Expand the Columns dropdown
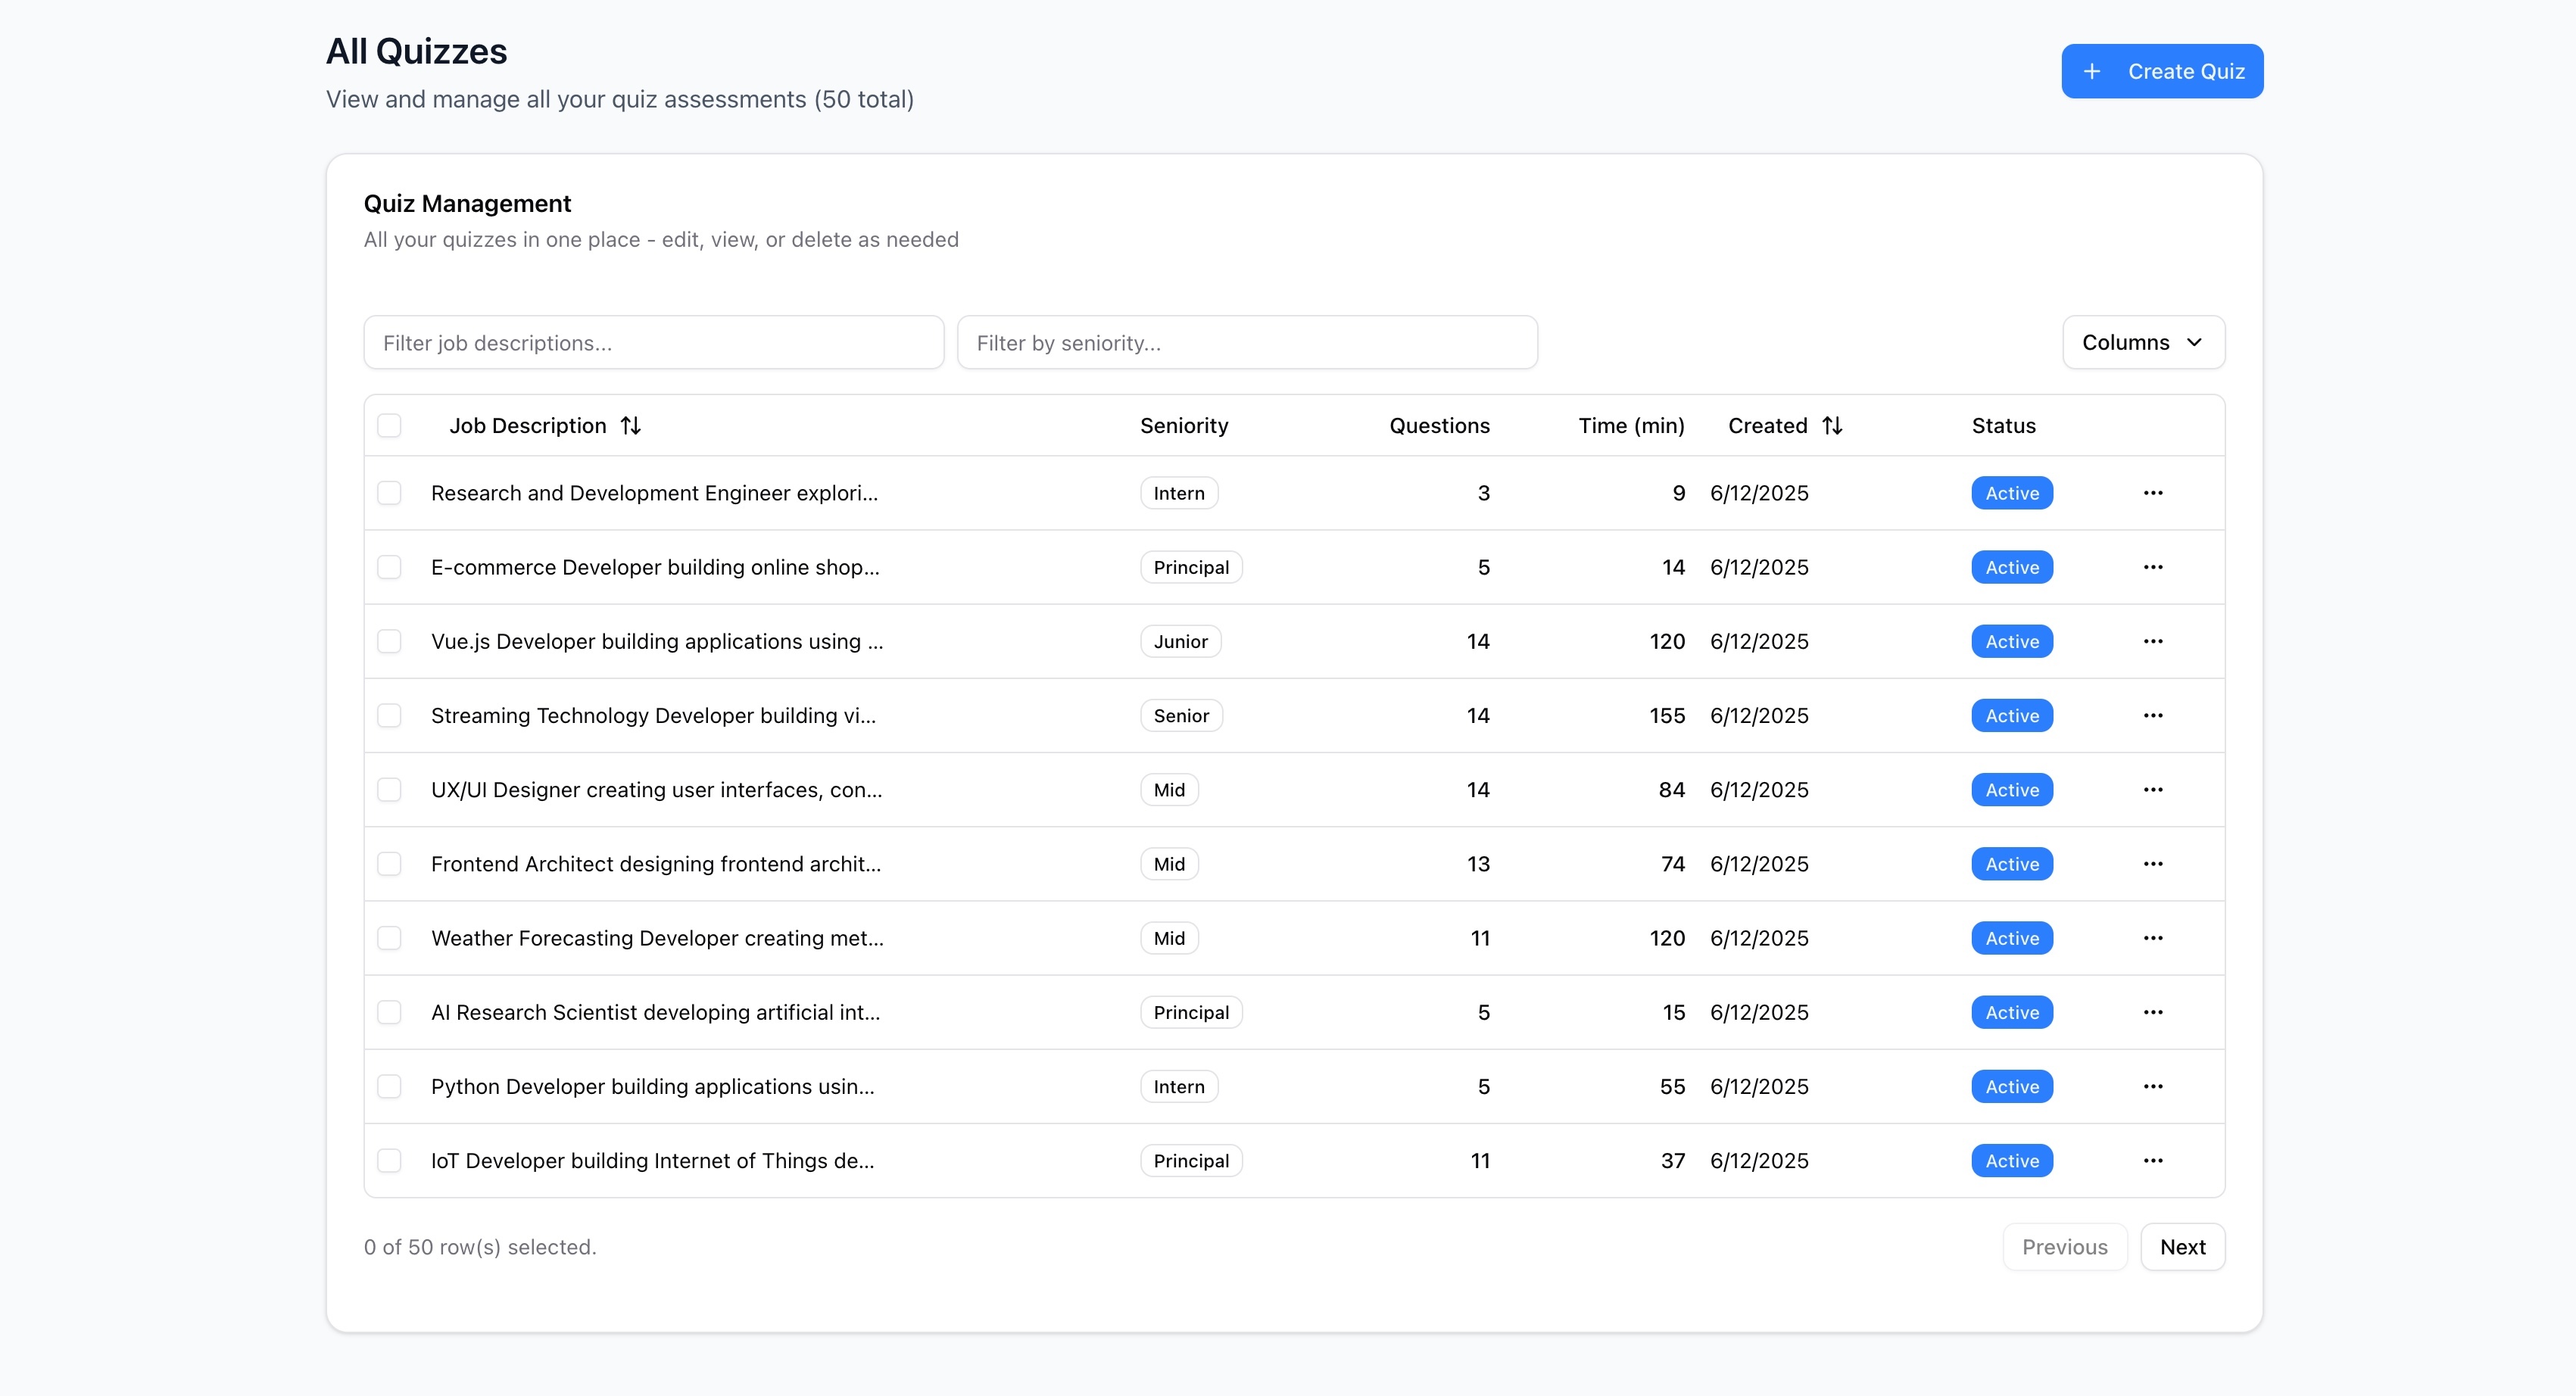Screen dimensions: 2576x1396 point(2143,342)
